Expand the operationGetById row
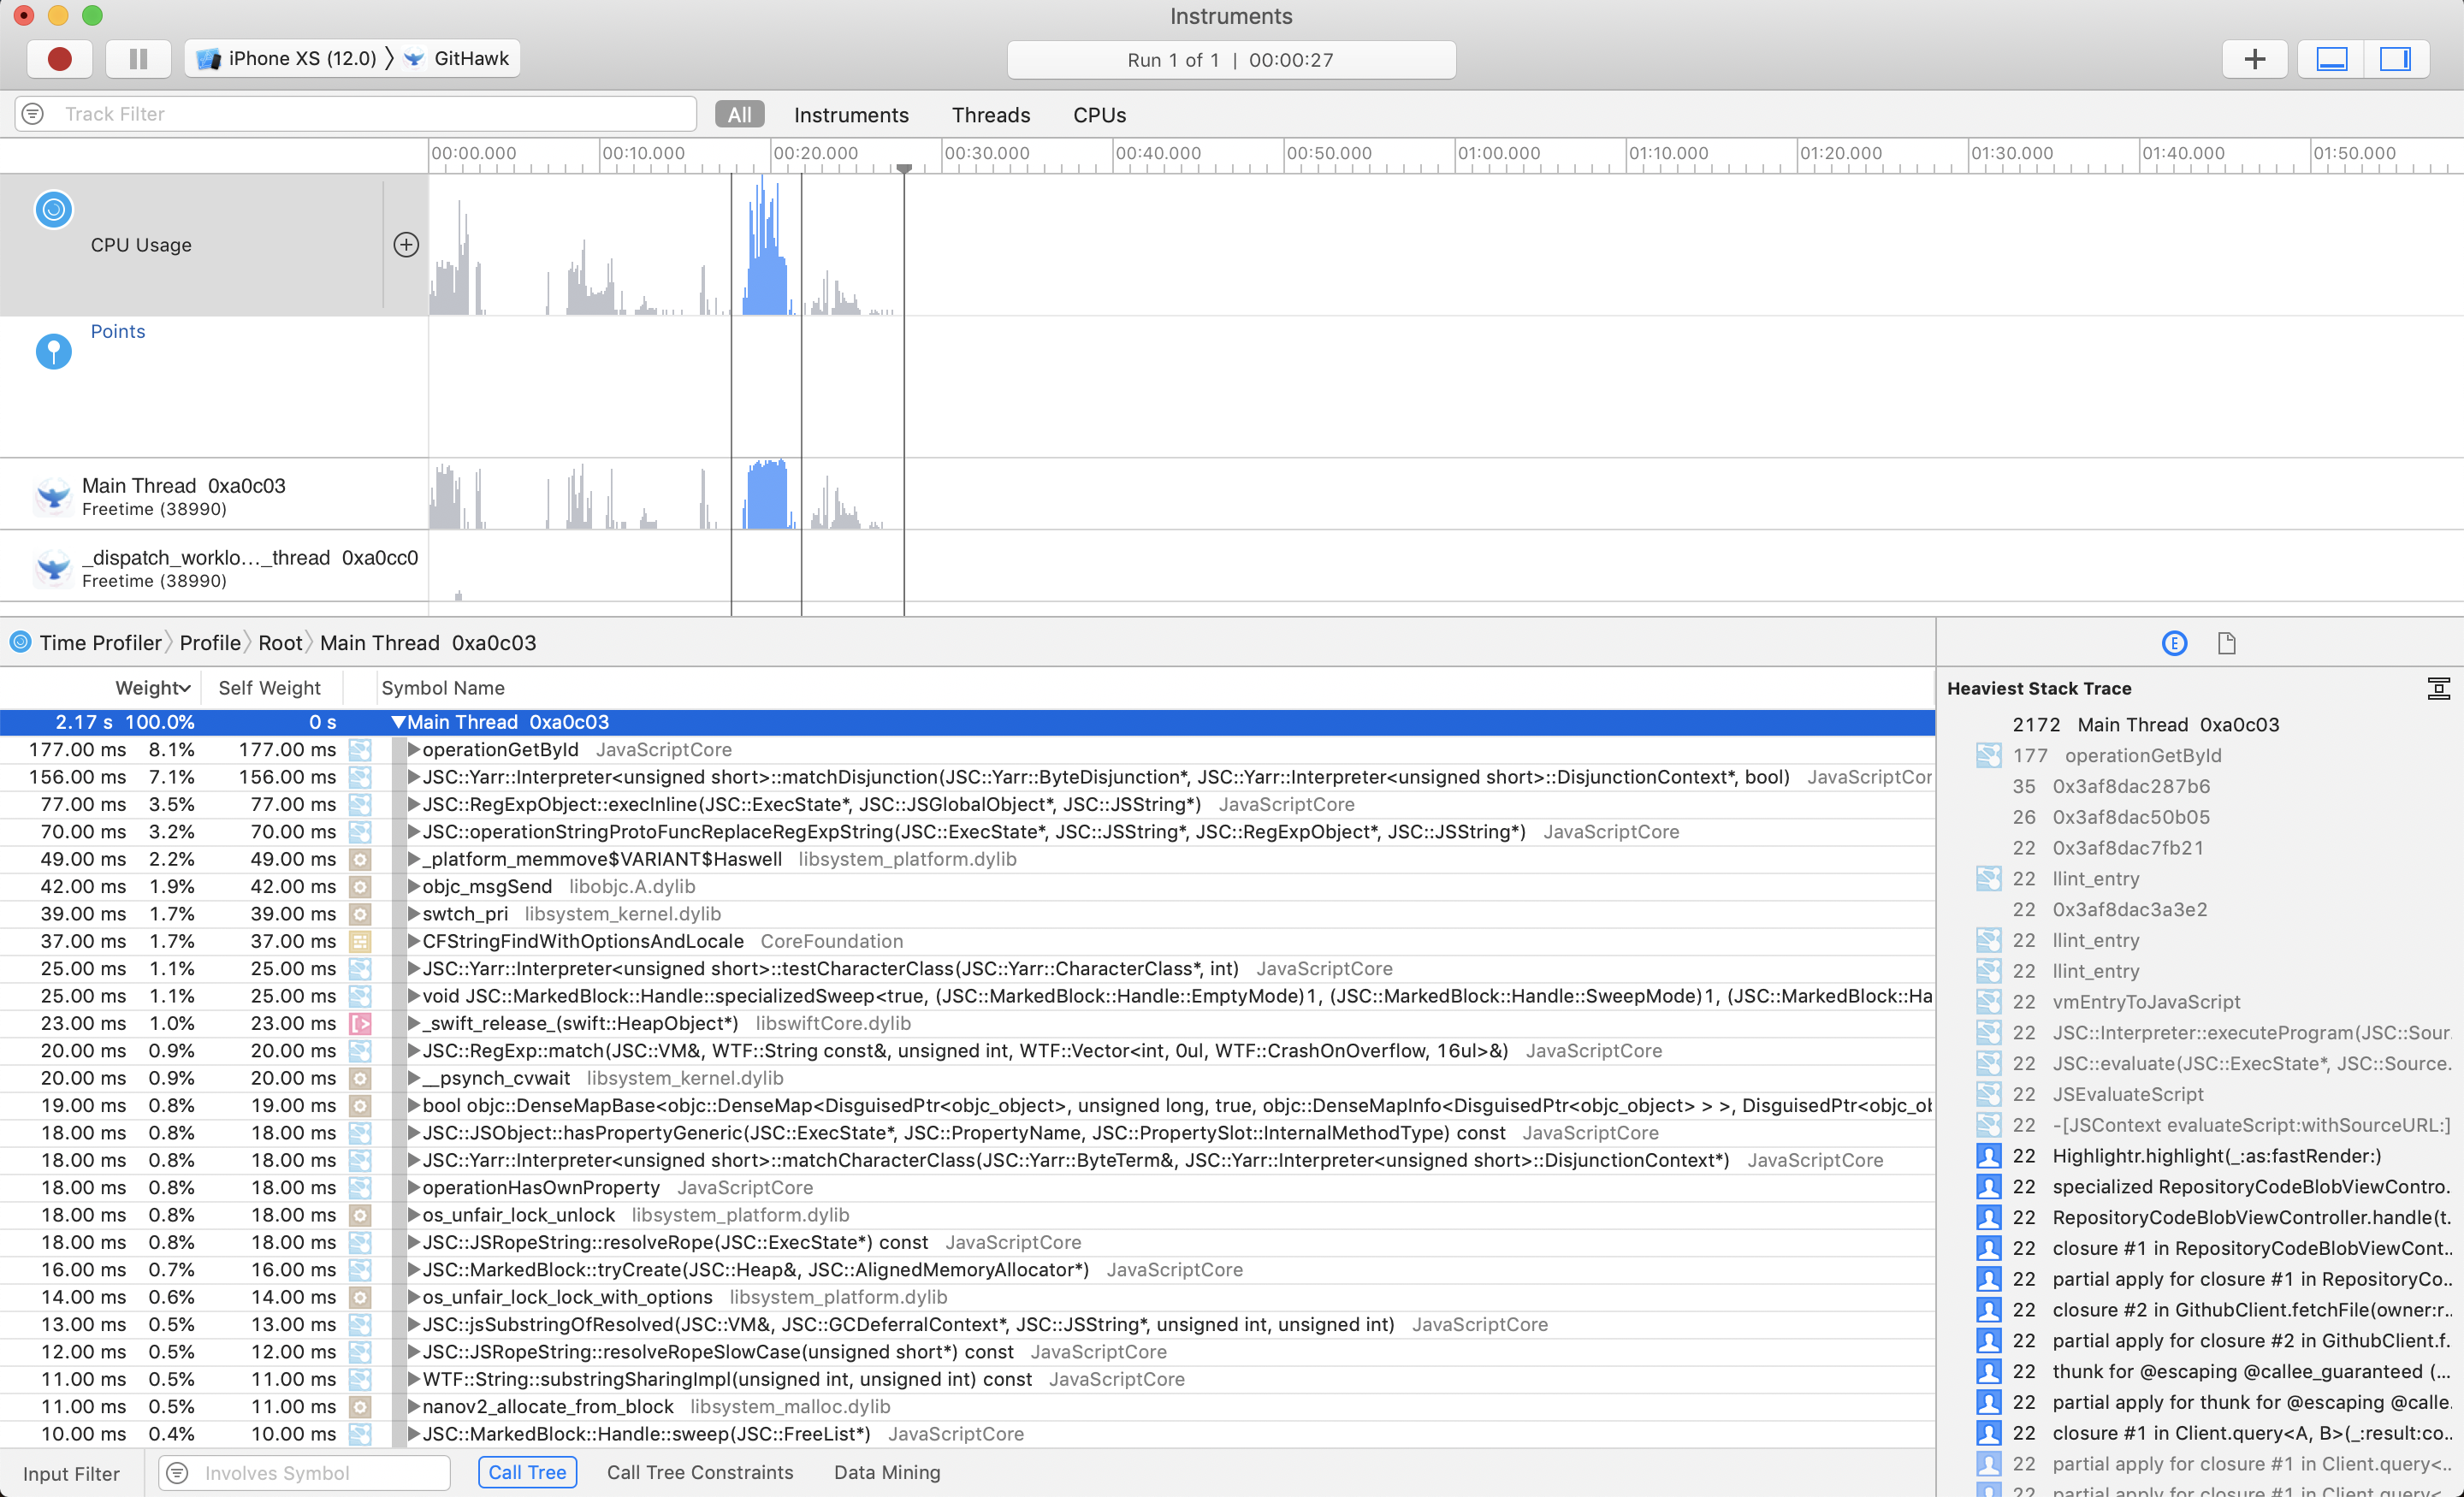Screen dimensions: 2464x1497 [413, 750]
